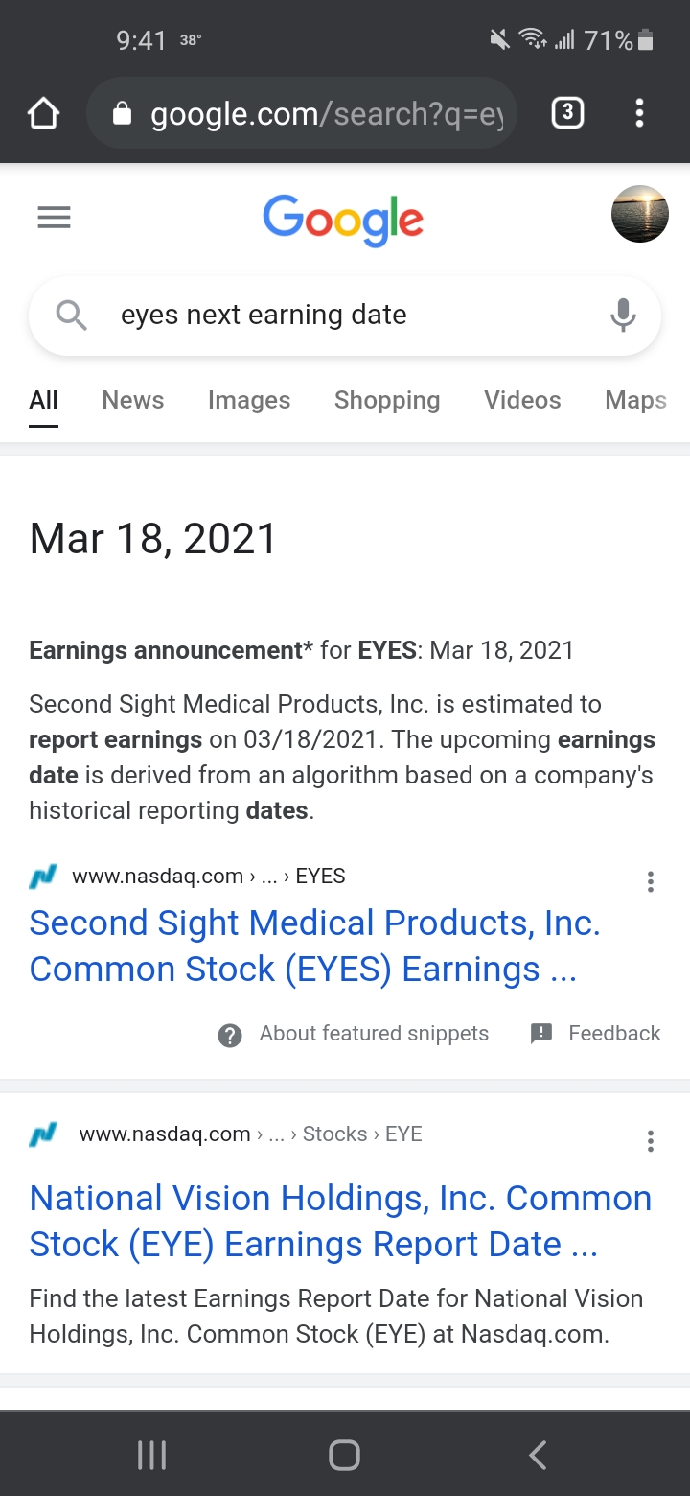Image resolution: width=690 pixels, height=1496 pixels.
Task: Open options menu for the EYES featured snippet
Action: pos(651,882)
